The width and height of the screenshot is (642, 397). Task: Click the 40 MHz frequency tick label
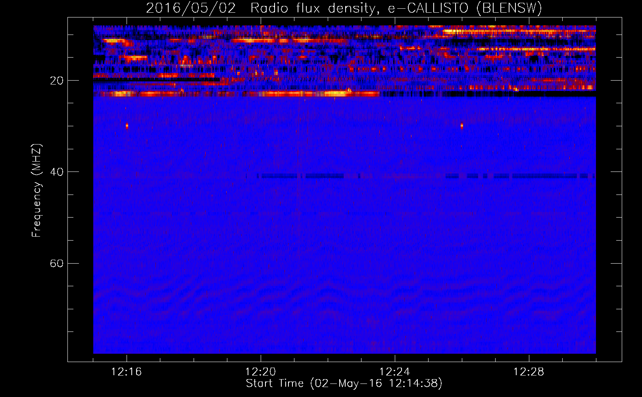[x=57, y=172]
